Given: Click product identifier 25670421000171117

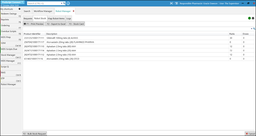Looking at the screenshot, I should click(34, 42).
